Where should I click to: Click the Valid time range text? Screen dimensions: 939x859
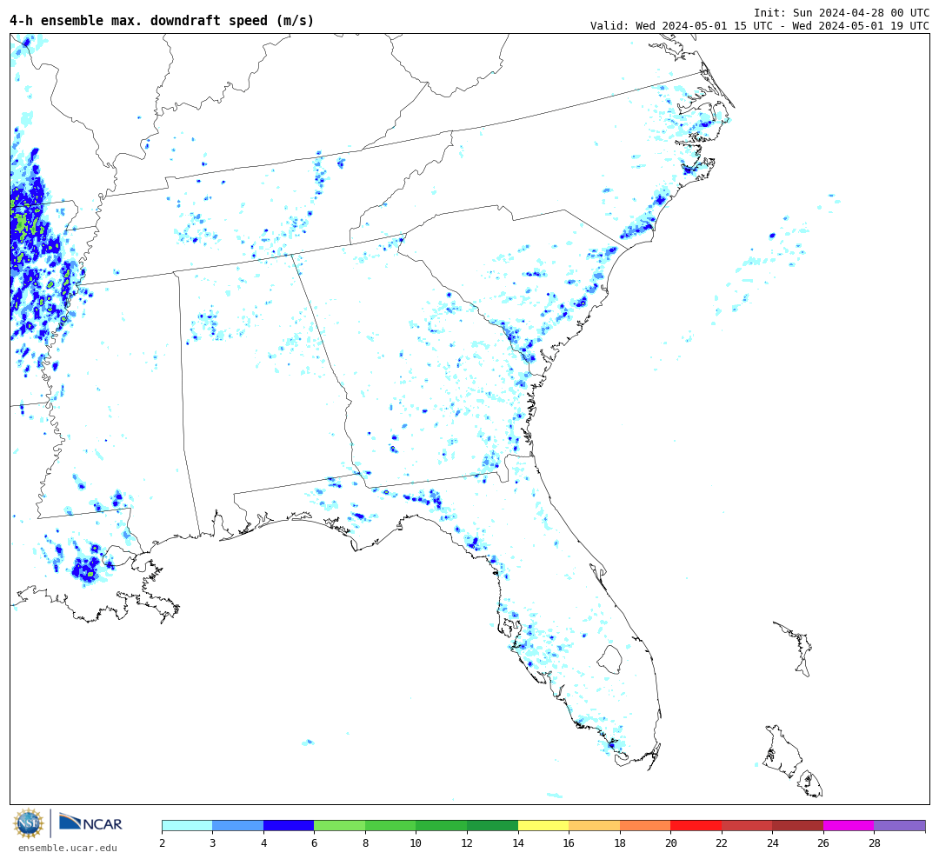(x=760, y=26)
